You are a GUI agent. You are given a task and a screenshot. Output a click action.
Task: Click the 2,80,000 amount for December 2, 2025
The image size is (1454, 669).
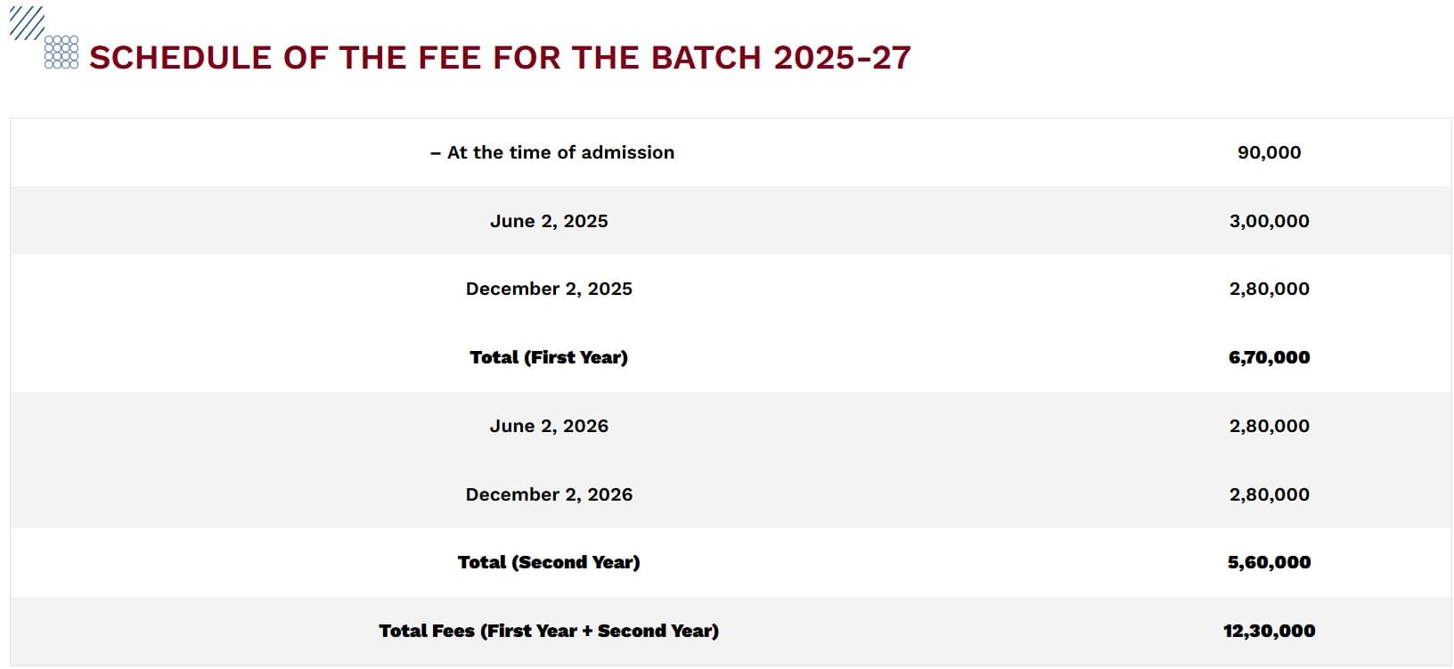coord(1269,289)
